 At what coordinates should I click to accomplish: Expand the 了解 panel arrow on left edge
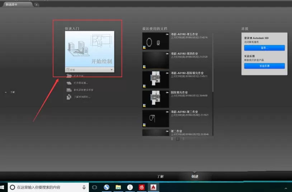point(6,92)
